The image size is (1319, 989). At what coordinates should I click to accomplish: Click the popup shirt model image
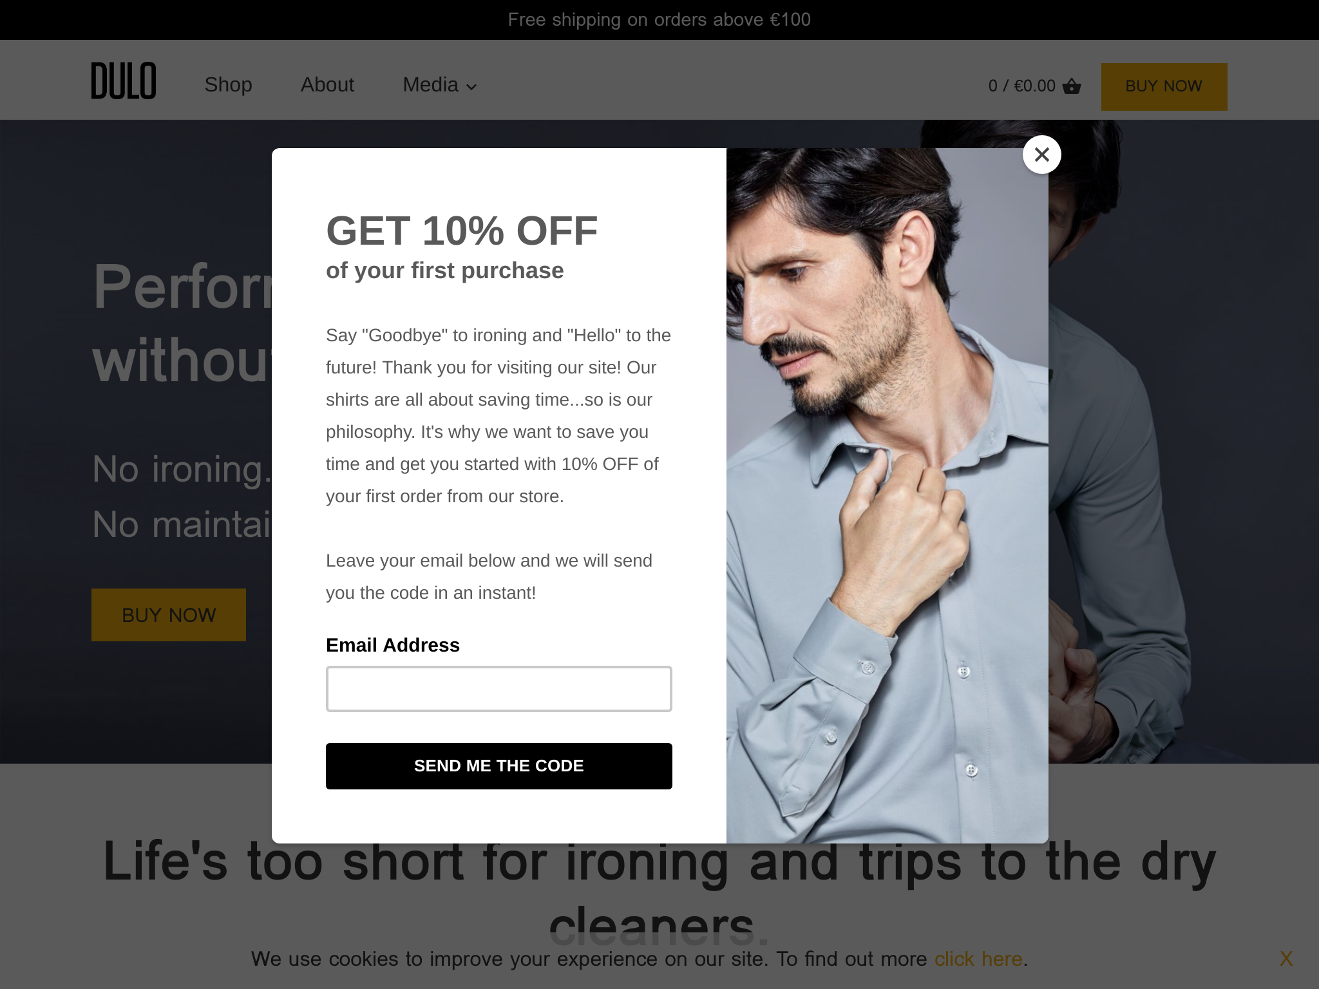[x=887, y=496]
